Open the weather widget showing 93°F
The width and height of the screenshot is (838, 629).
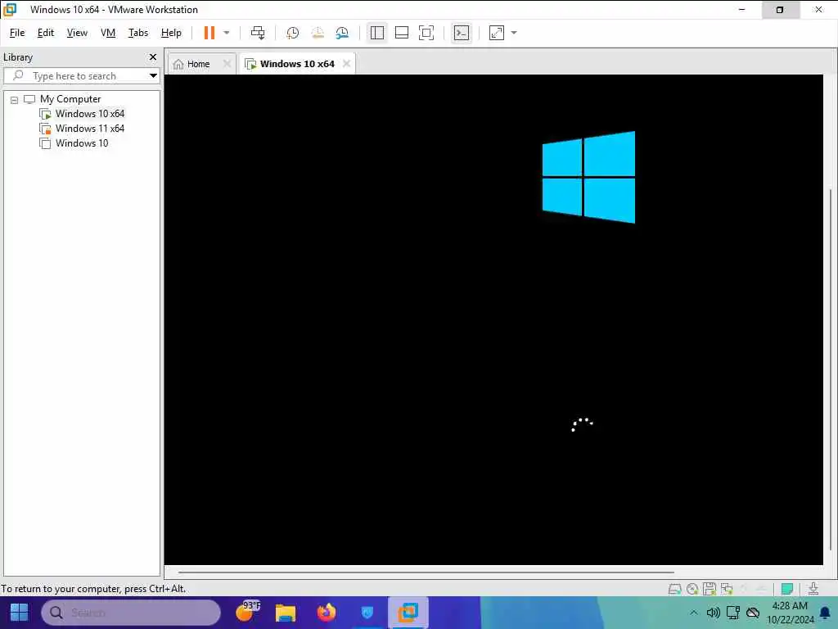coord(248,611)
